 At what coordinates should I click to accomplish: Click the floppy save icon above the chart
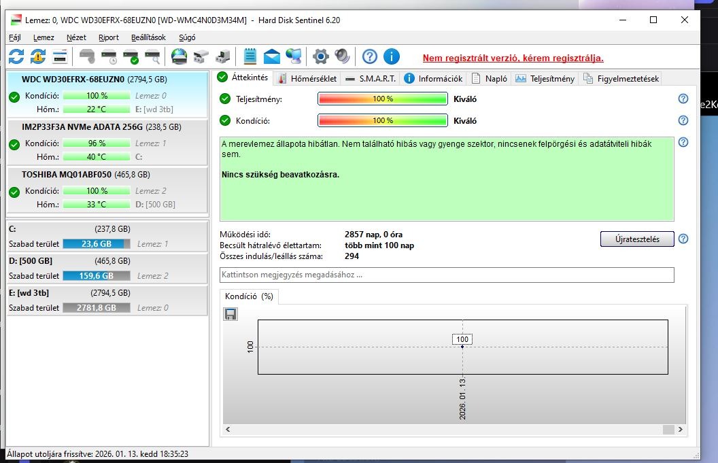tap(230, 314)
